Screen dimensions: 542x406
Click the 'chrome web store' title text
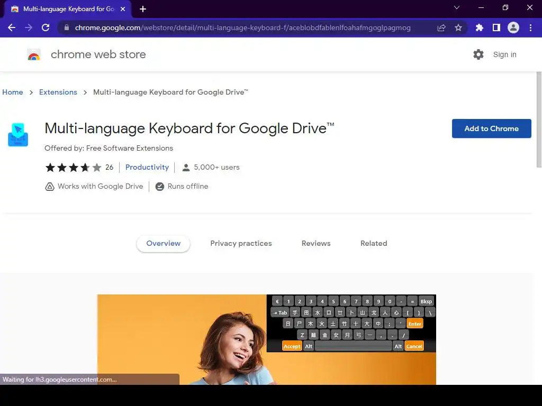coord(98,54)
